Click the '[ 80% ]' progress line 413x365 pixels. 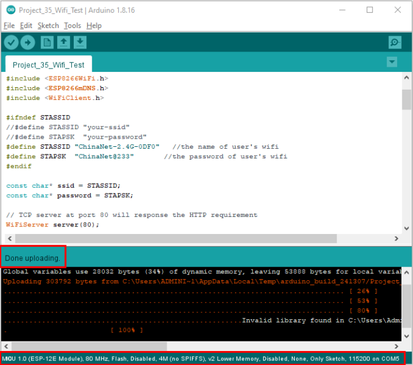point(191,311)
